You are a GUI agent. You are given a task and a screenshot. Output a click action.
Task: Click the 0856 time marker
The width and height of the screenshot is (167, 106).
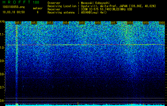click(x=98, y=23)
